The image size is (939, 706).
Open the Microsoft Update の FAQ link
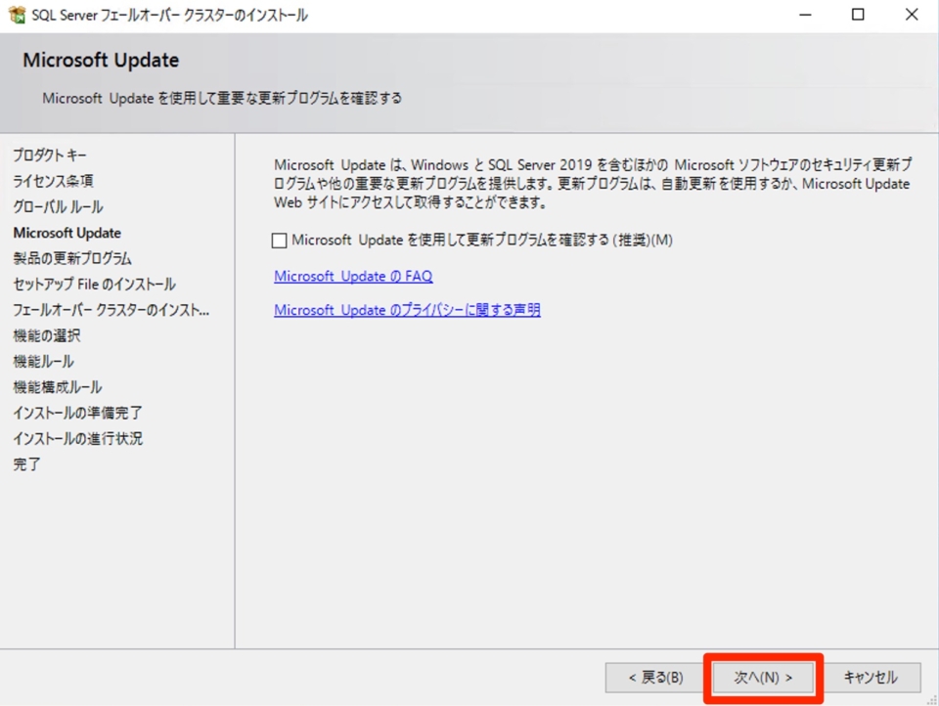pos(353,276)
